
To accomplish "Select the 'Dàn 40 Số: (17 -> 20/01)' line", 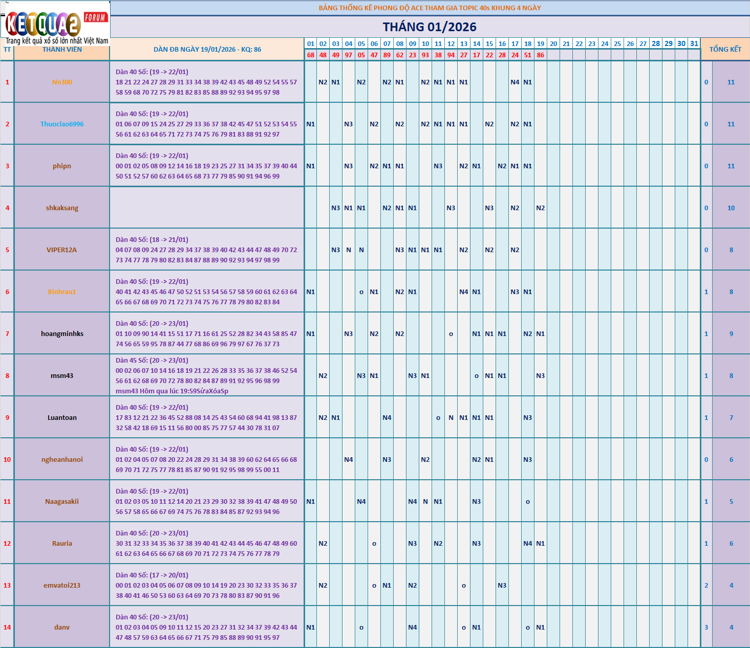I will [x=152, y=575].
